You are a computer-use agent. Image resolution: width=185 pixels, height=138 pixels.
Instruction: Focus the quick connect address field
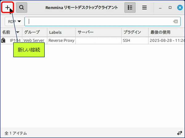102,22
